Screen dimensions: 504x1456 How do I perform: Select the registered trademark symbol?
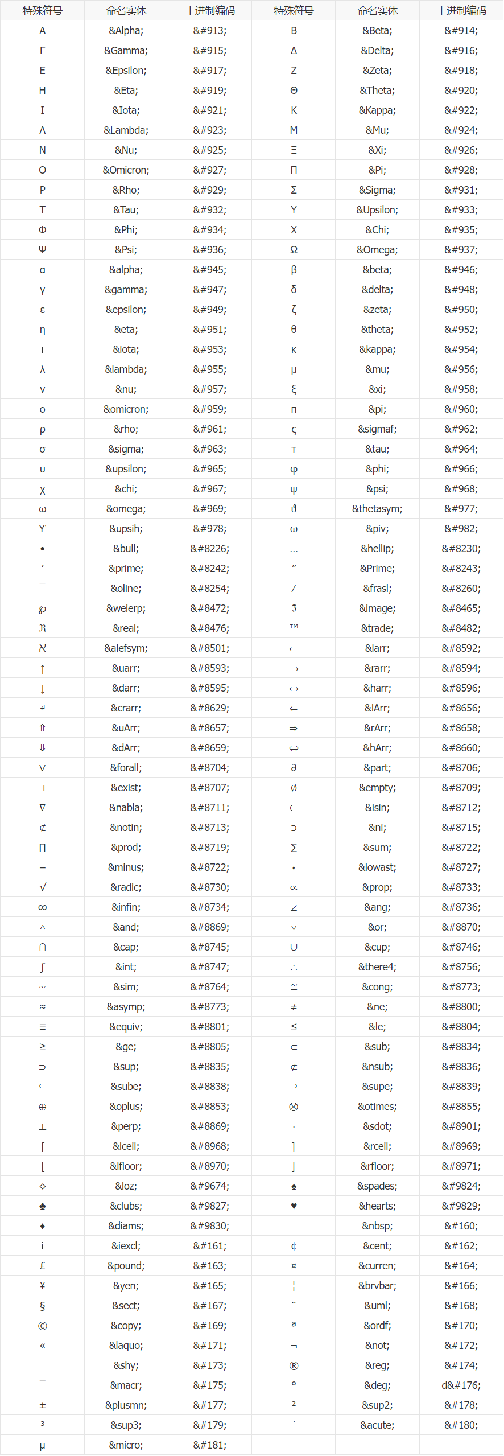click(294, 1365)
